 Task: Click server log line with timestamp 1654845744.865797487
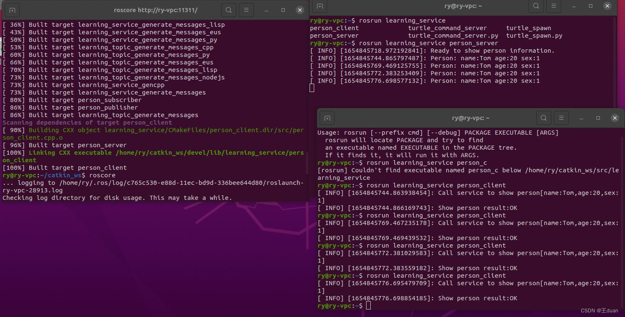(x=425, y=58)
